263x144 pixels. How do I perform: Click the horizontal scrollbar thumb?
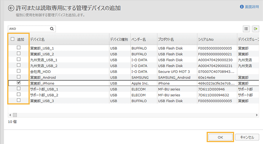pyautogui.click(x=15, y=115)
